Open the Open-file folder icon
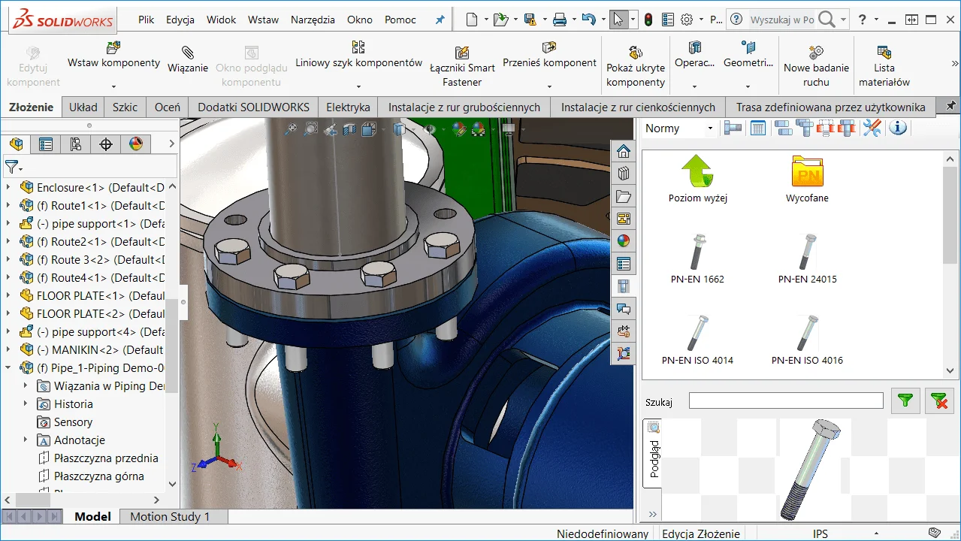 (500, 20)
